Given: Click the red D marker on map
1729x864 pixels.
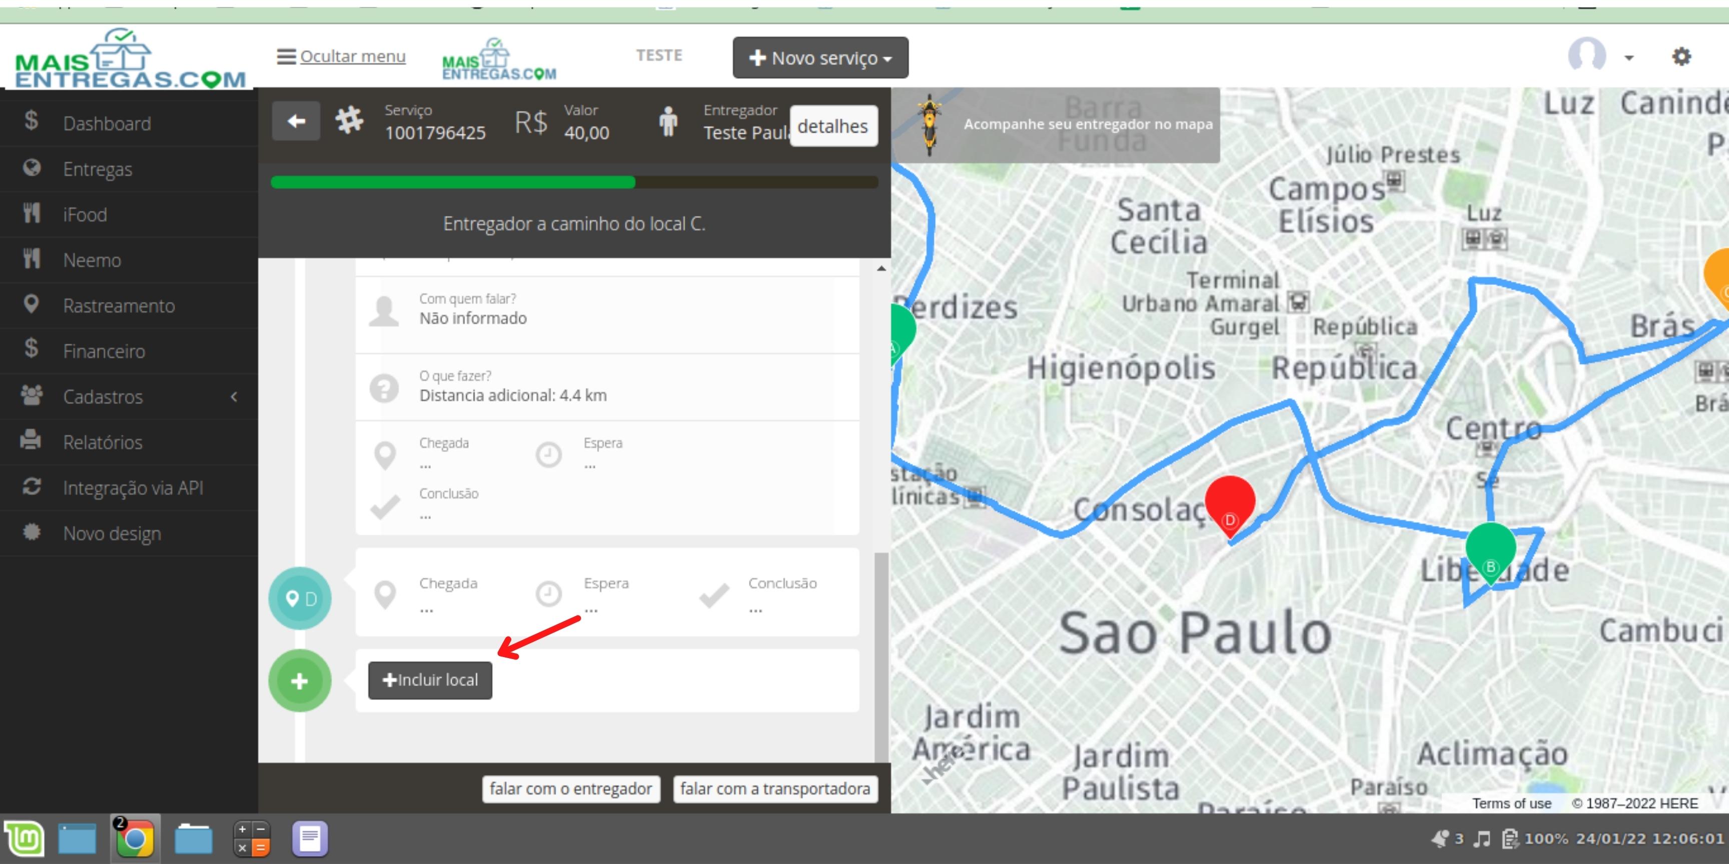Looking at the screenshot, I should (x=1230, y=506).
